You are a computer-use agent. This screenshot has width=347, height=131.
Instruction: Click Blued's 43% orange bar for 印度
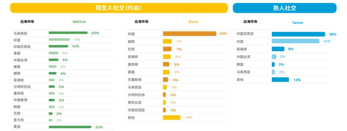tap(190, 34)
